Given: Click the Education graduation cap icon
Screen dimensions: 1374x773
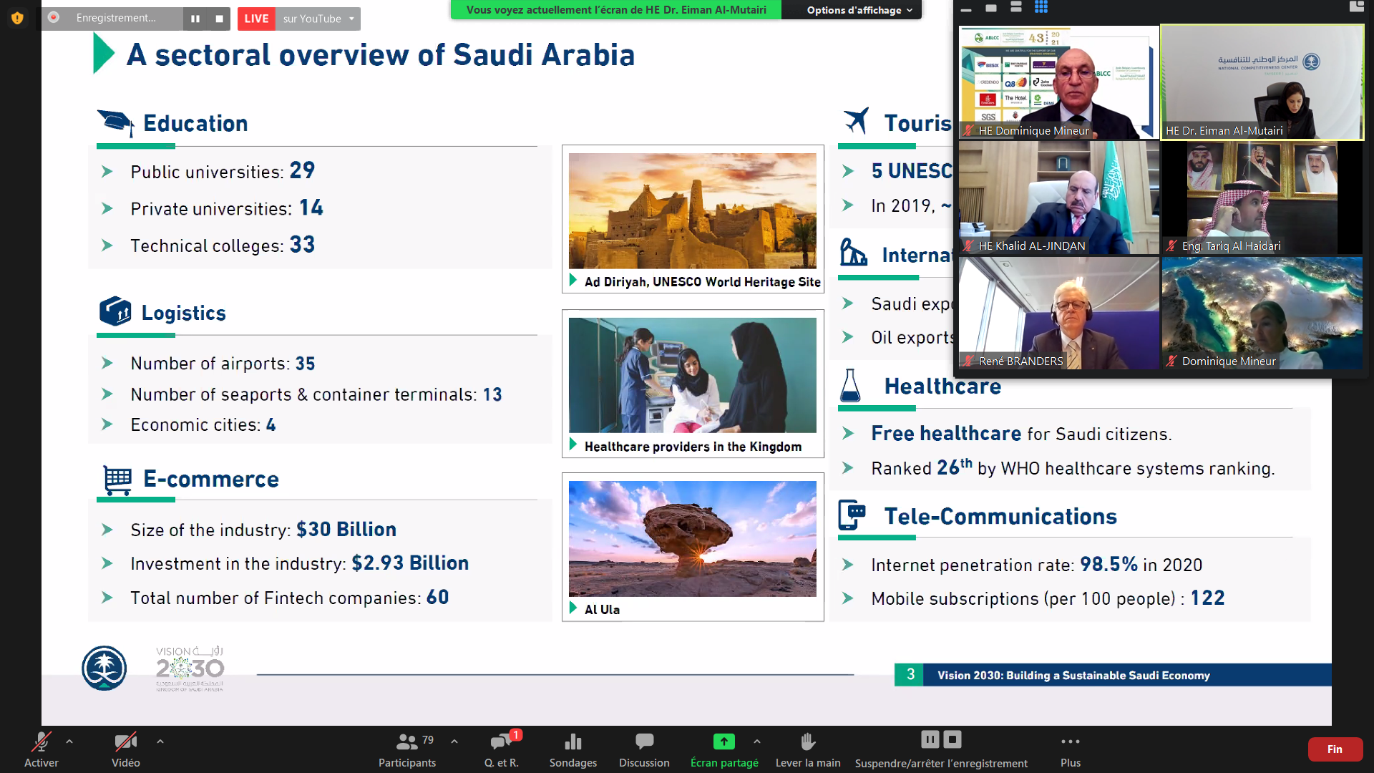Looking at the screenshot, I should point(116,122).
